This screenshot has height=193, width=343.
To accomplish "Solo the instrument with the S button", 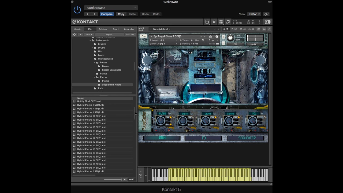I will 223,36.
